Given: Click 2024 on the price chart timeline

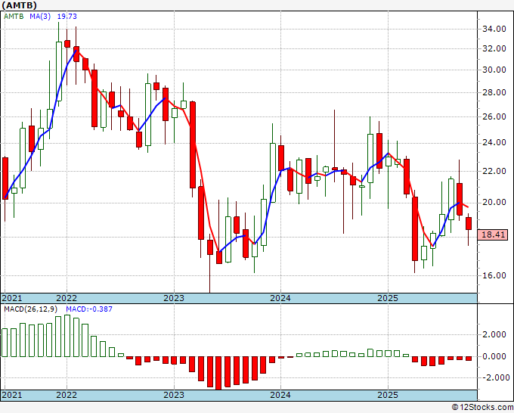Looking at the screenshot, I should click(280, 298).
